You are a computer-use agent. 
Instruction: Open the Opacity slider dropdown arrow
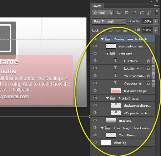(155, 22)
